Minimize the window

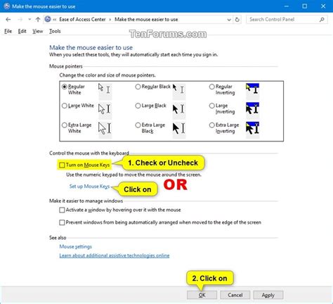tap(286, 6)
